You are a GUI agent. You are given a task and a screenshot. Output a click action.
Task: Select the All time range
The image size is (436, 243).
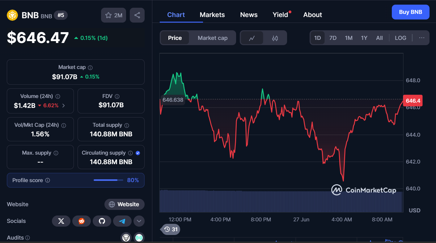[379, 38]
